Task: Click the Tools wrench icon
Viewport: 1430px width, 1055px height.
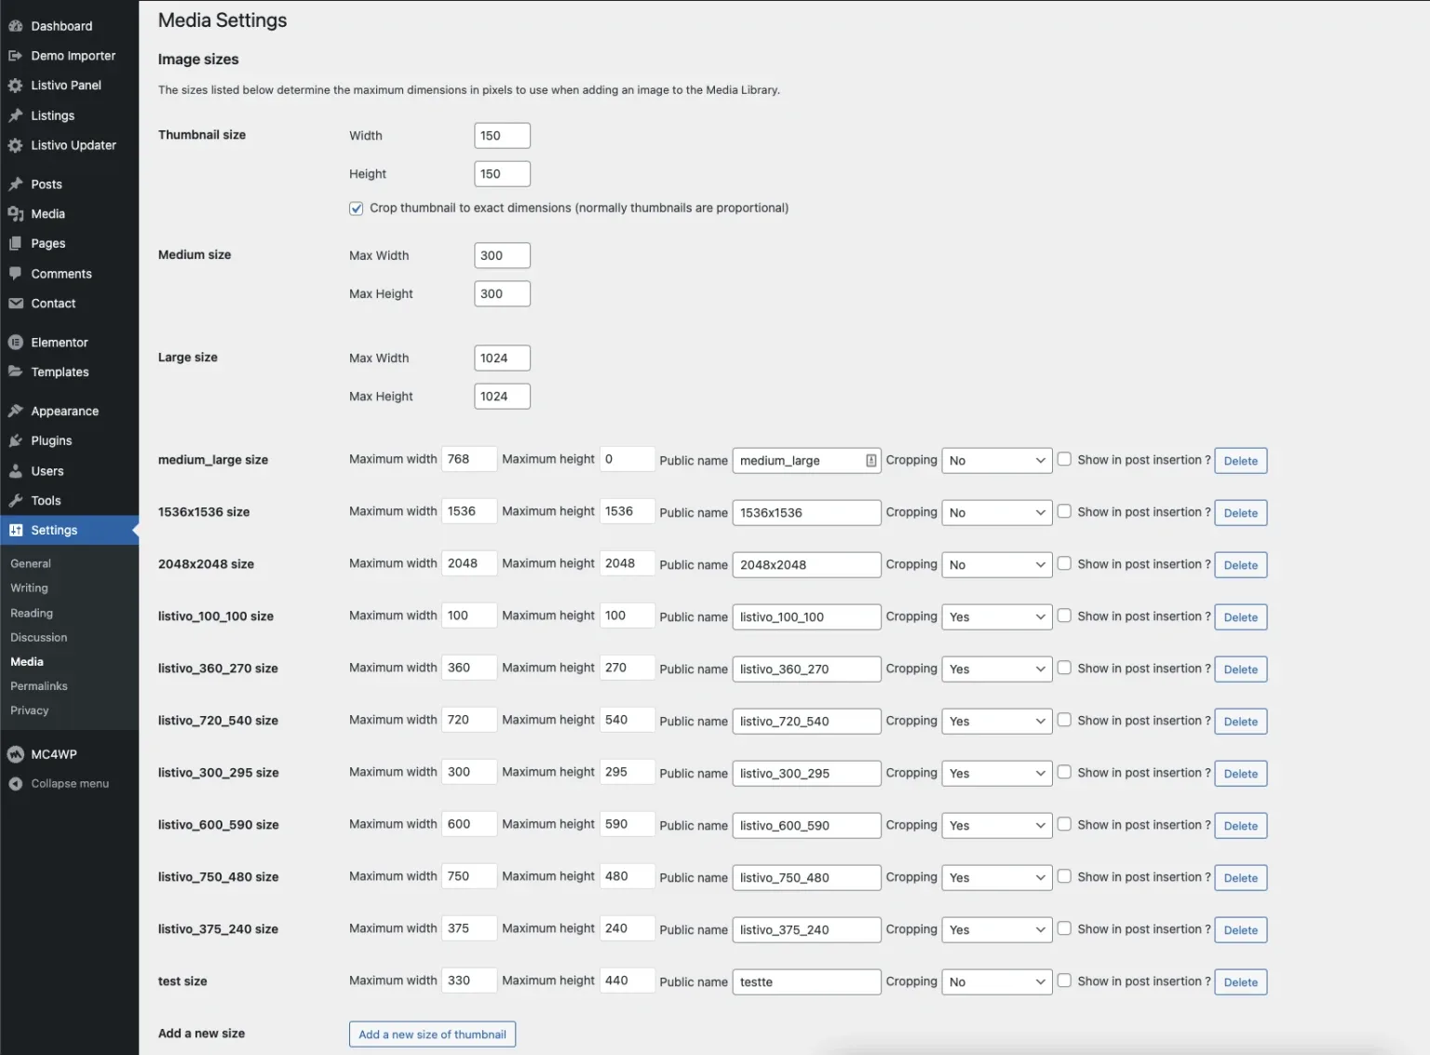Action: tap(16, 501)
